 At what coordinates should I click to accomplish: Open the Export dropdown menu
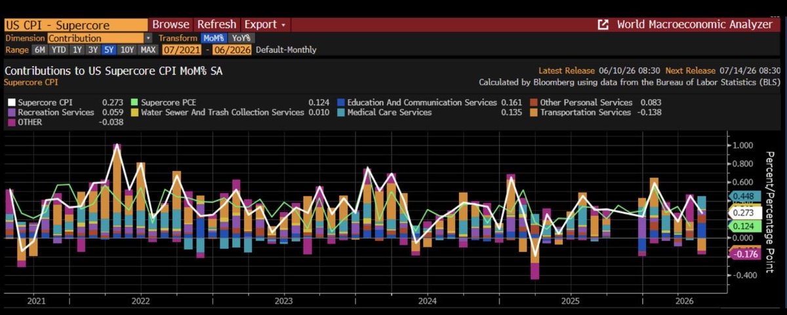[x=265, y=24]
